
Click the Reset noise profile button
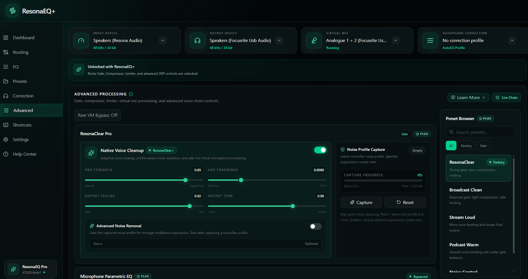click(x=405, y=202)
